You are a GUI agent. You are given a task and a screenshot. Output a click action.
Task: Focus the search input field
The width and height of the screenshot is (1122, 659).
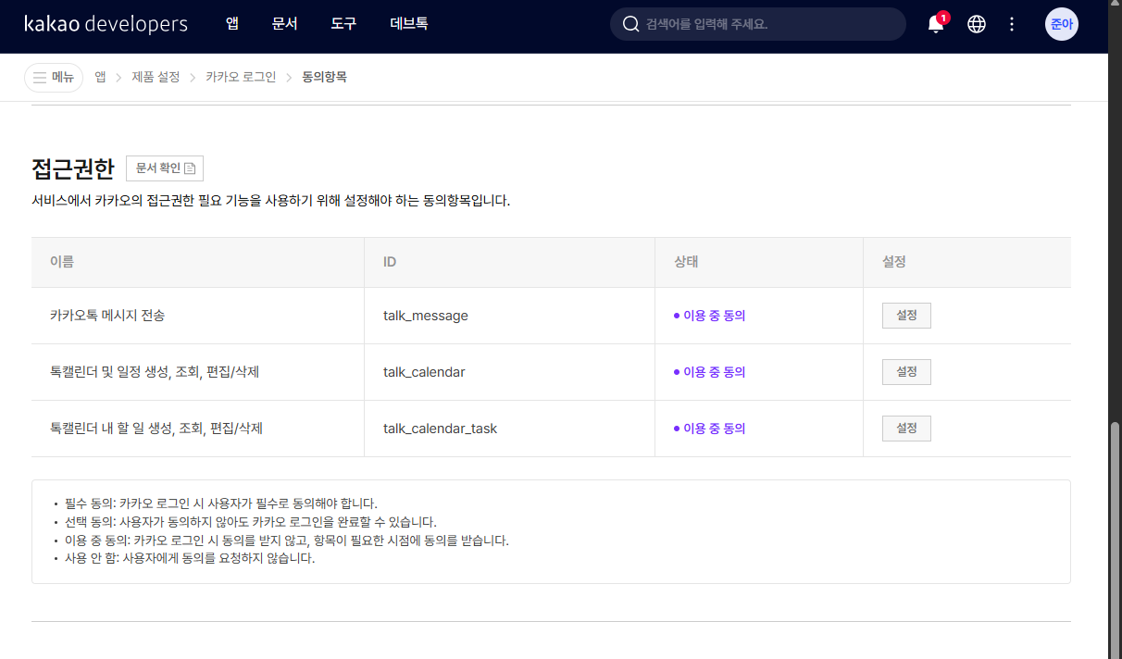tap(768, 24)
